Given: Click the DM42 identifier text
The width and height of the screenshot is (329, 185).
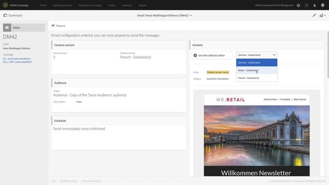Looking at the screenshot, I should [10, 37].
